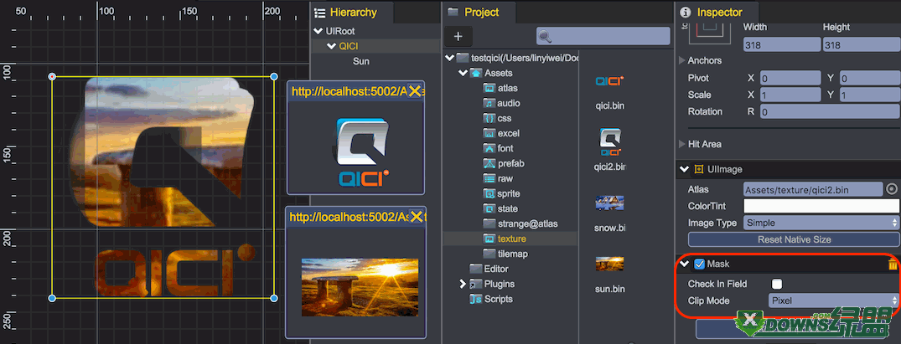The image size is (901, 344).
Task: Close the QICI logo preview popup
Action: 414,91
